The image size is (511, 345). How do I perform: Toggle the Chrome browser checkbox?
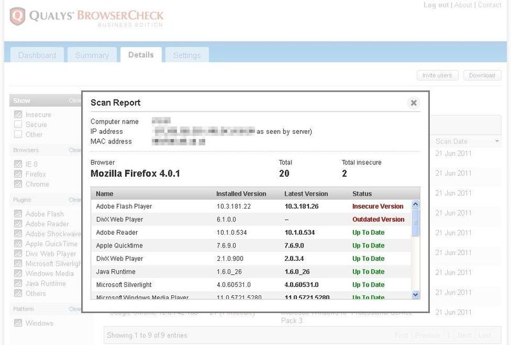click(19, 184)
